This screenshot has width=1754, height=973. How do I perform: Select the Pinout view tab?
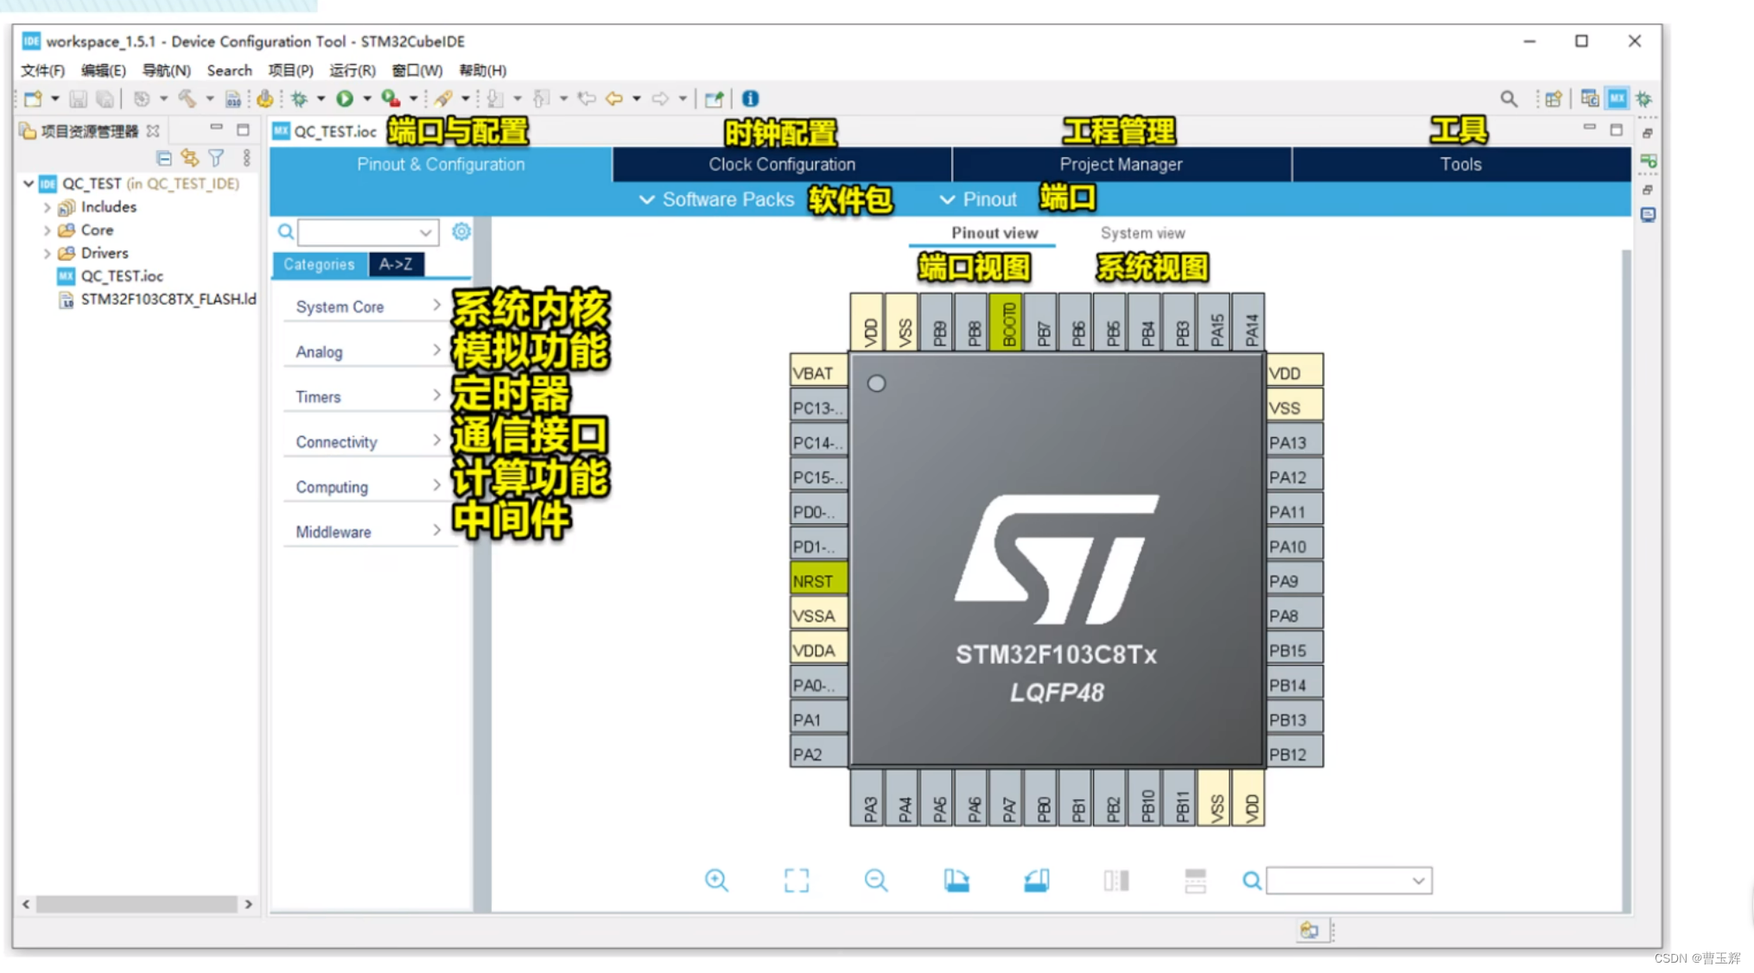[995, 233]
